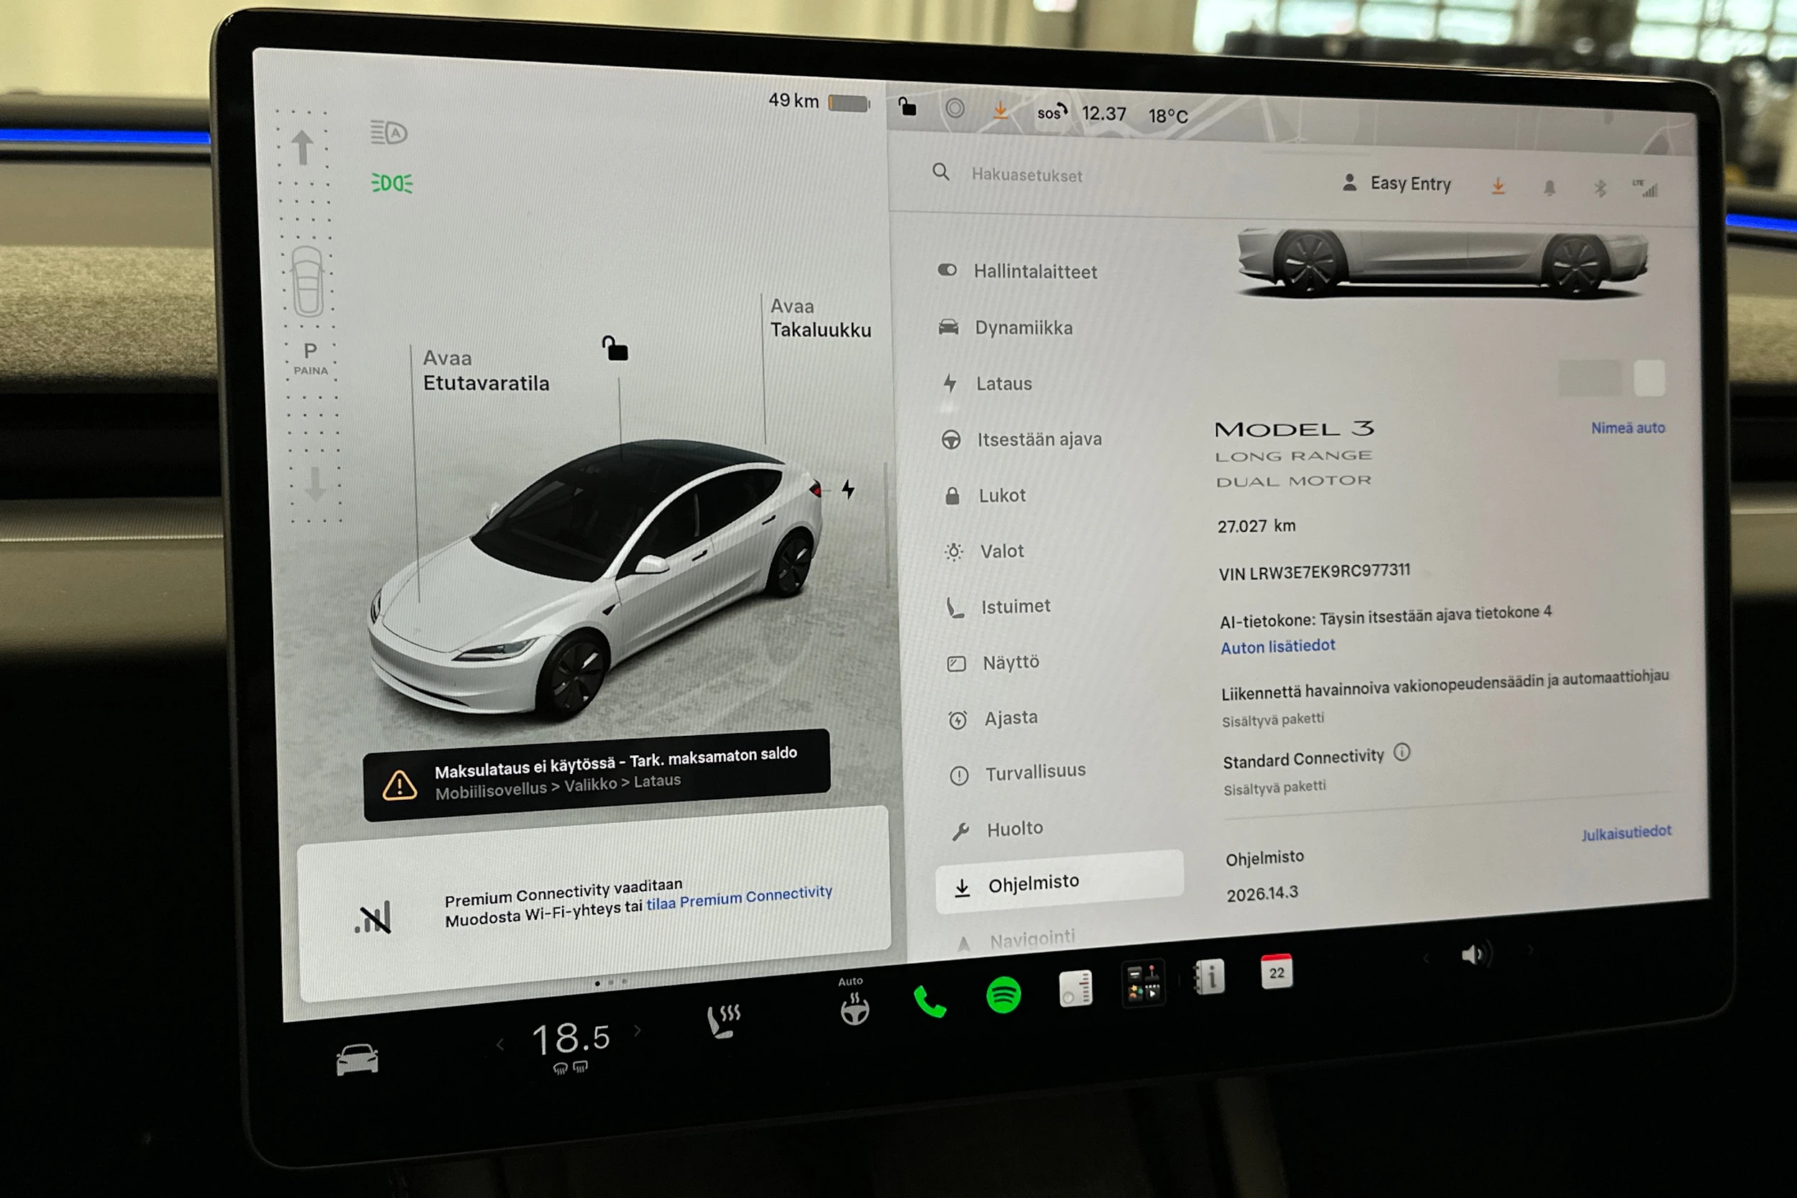Screen dimensions: 1797x1198
Task: Tap the forward drive arrow on gear strip
Action: 303,147
